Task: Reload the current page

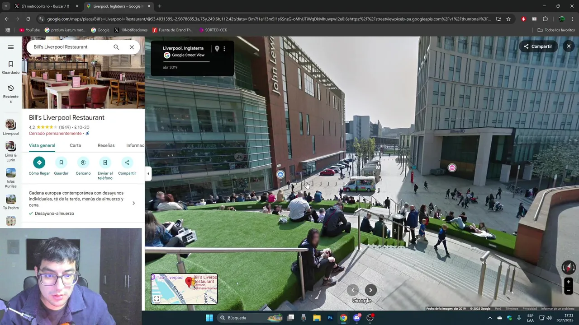Action: click(28, 19)
